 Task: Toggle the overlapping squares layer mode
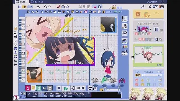[x=99, y=7]
